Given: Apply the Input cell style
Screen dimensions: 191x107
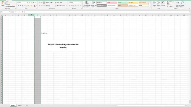Looking at the screenshot, I should 123,5.
